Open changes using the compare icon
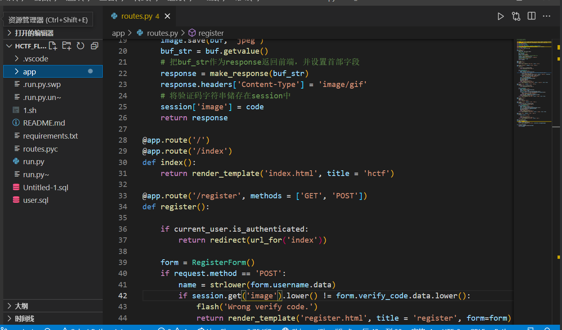The width and height of the screenshot is (562, 330). pyautogui.click(x=516, y=16)
